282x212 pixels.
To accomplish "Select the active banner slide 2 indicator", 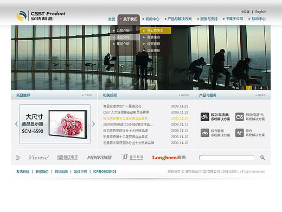I will click(x=249, y=88).
